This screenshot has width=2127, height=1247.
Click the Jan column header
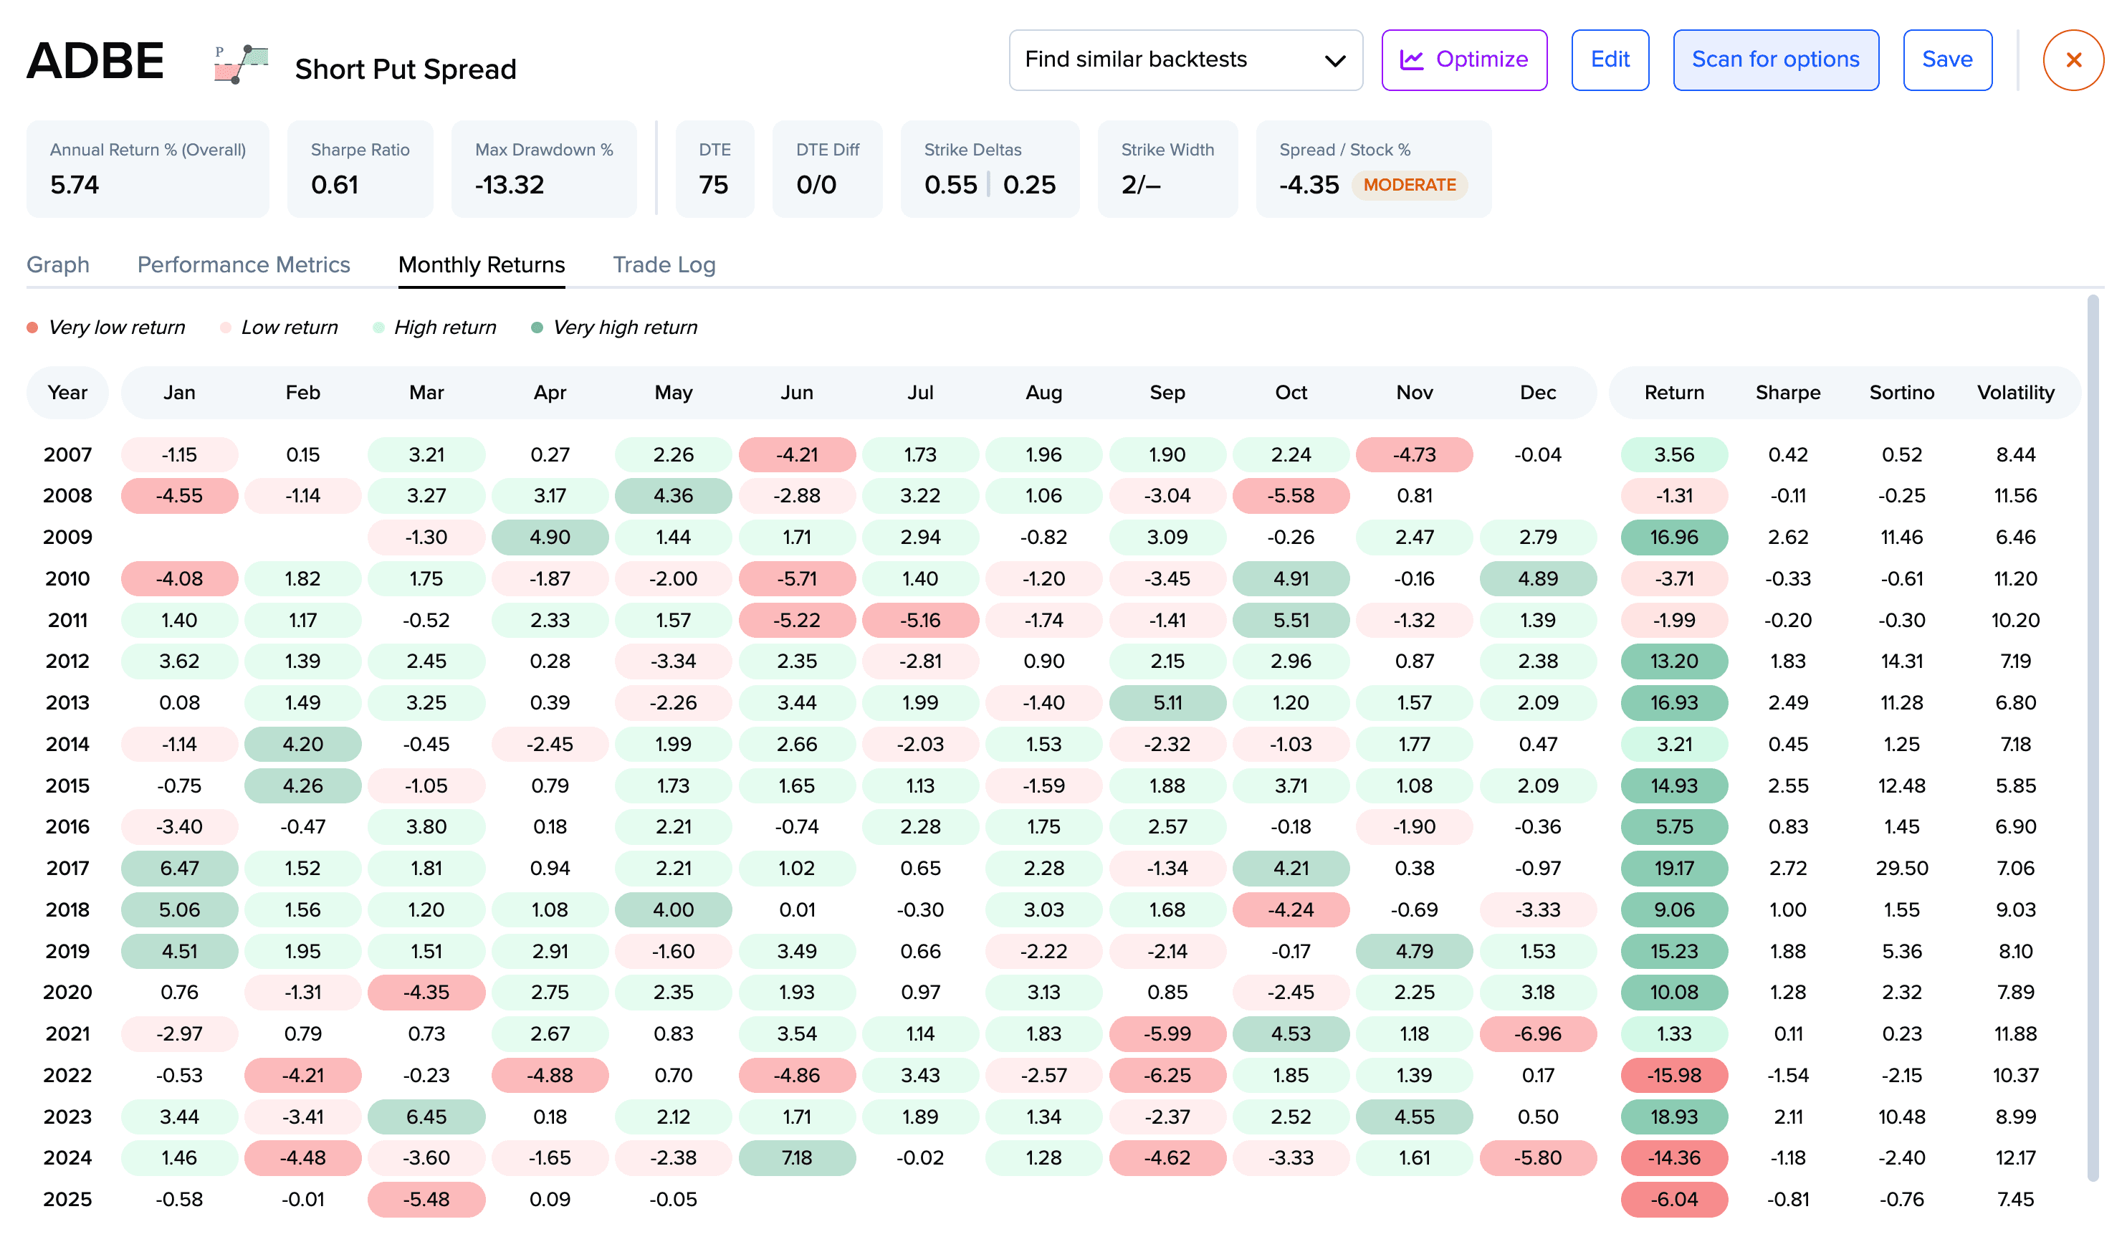pos(179,393)
